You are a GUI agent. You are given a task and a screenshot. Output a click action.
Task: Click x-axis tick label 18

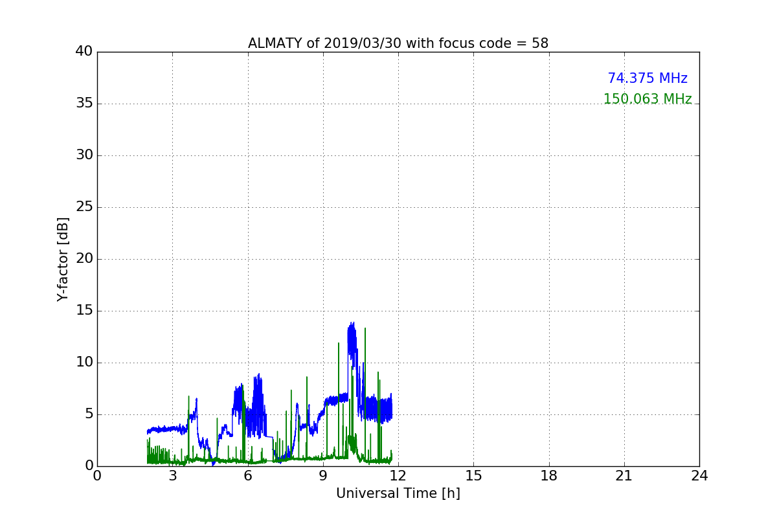[x=549, y=476]
